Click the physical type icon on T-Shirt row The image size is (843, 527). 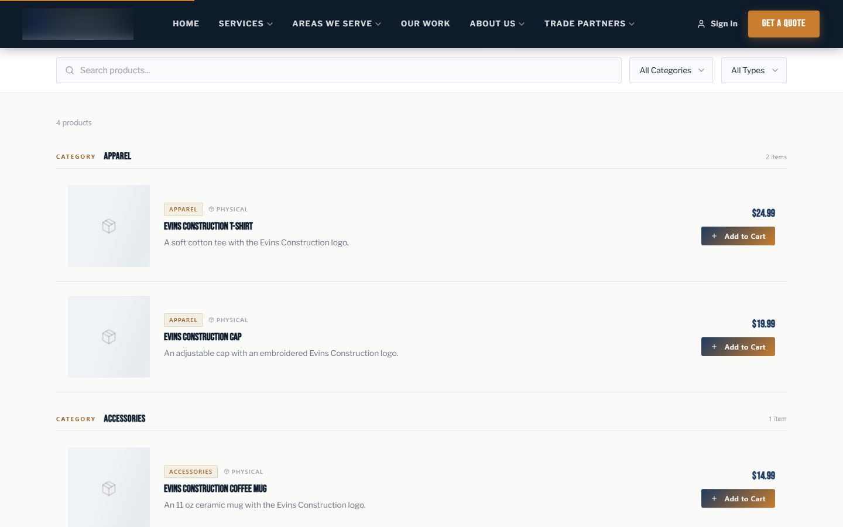pyautogui.click(x=211, y=209)
